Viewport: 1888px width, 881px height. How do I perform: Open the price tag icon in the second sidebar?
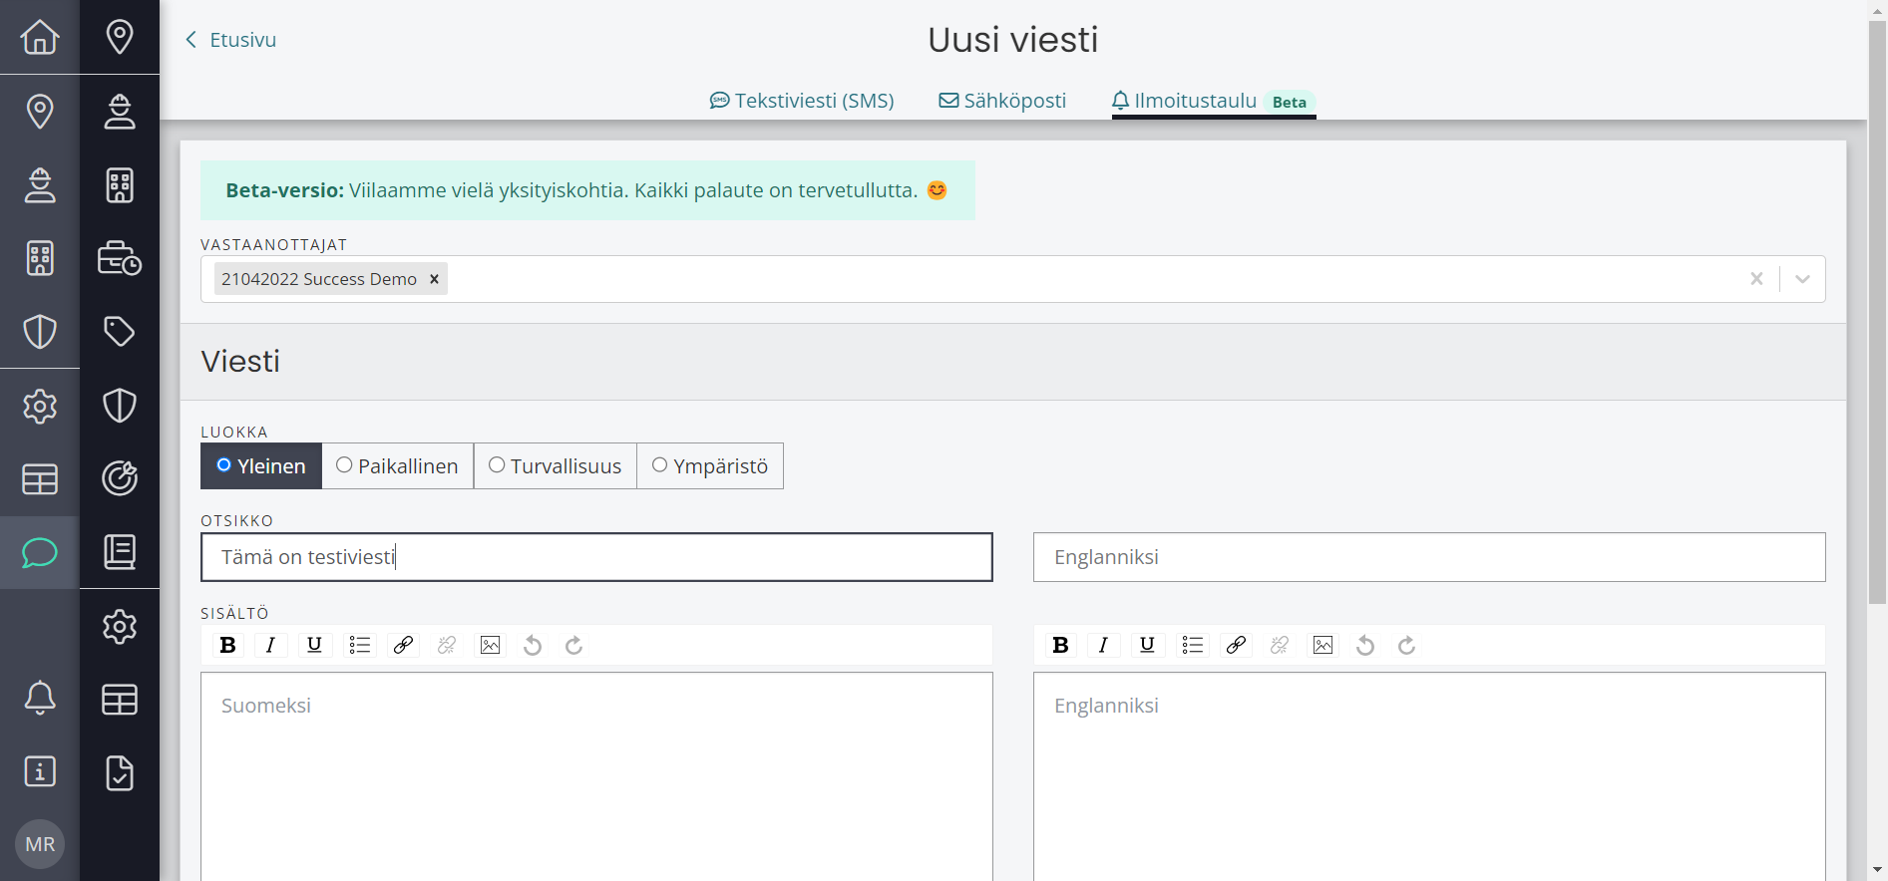120,331
